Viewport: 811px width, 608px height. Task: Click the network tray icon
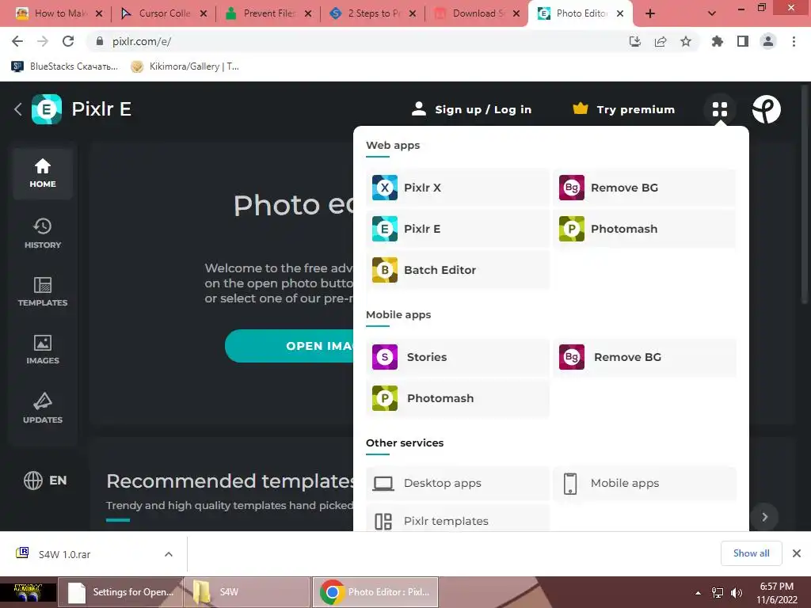pos(718,593)
